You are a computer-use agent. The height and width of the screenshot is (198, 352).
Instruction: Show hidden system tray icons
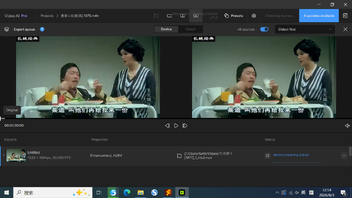click(x=277, y=193)
